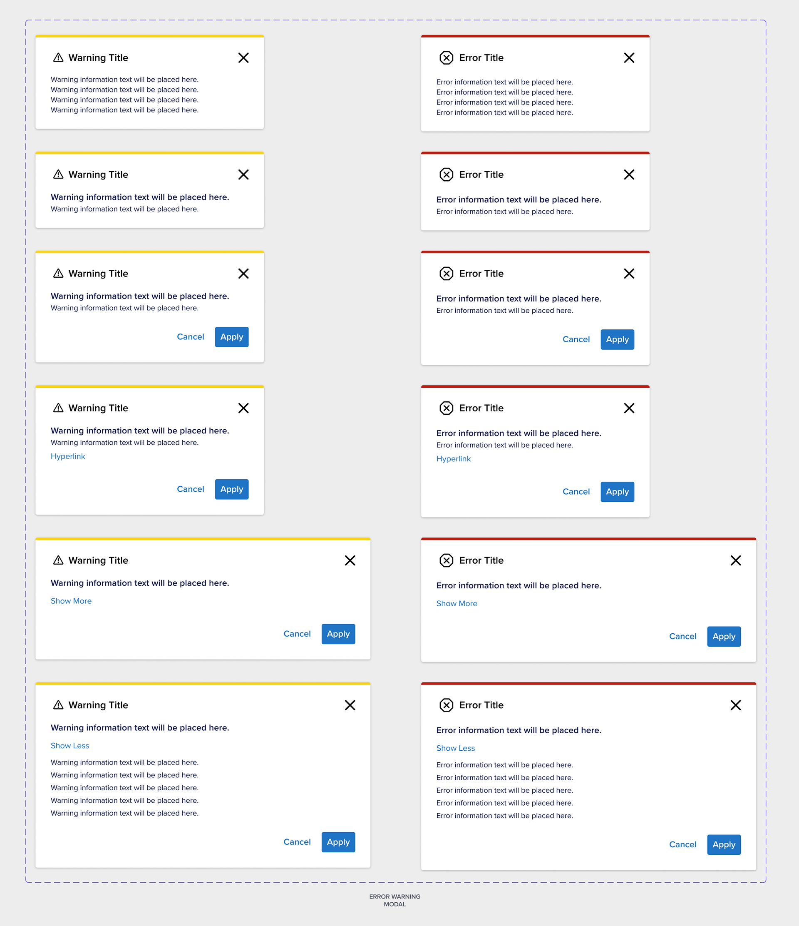Image resolution: width=799 pixels, height=926 pixels.
Task: Close the expanded warning modal with Show Less
Action: (x=350, y=705)
